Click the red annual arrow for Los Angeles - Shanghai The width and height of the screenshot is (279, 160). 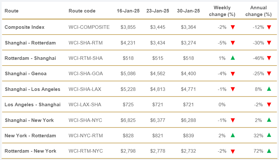269,105
